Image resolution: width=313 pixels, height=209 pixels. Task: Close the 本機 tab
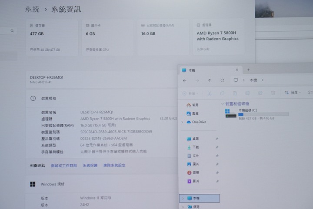(237, 70)
